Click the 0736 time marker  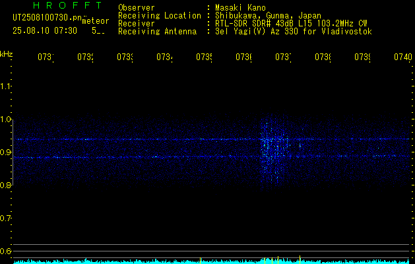[243, 57]
